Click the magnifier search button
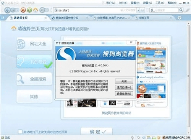 pyautogui.click(x=181, y=10)
